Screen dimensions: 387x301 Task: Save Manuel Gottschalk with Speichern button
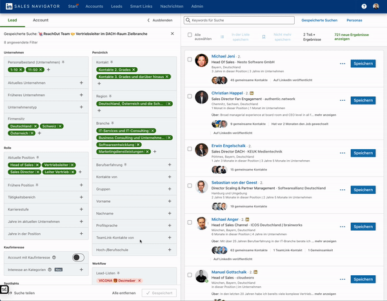click(363, 279)
